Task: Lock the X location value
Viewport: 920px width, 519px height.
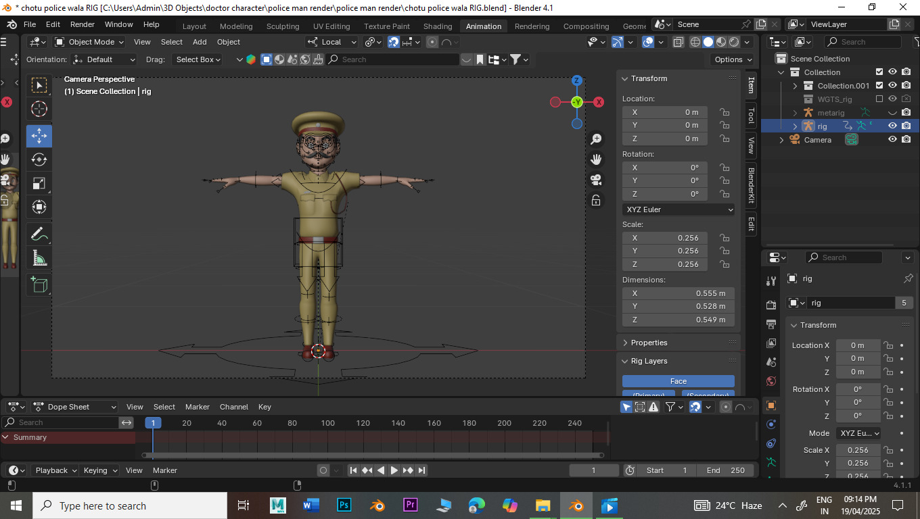Action: pyautogui.click(x=724, y=112)
